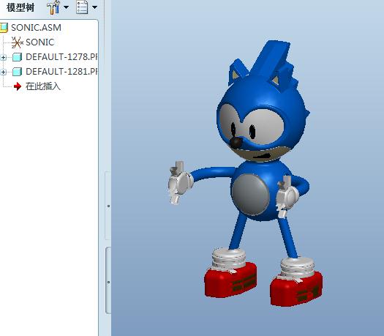Screen dimensions: 384x336
Task: Expand the DEFAULT-1281 part node
Action: coord(3,72)
